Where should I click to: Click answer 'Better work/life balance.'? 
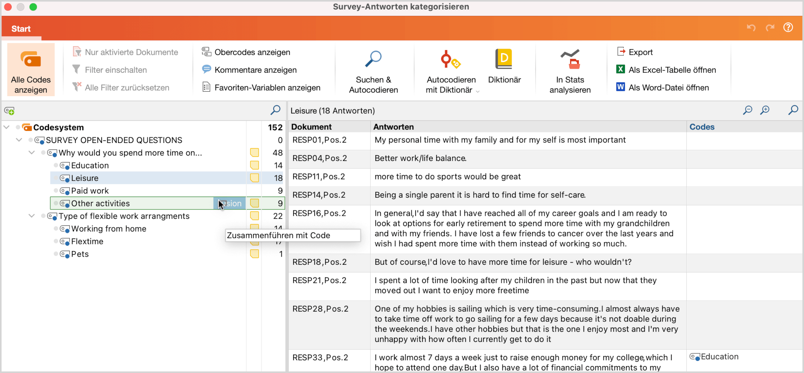pos(420,158)
